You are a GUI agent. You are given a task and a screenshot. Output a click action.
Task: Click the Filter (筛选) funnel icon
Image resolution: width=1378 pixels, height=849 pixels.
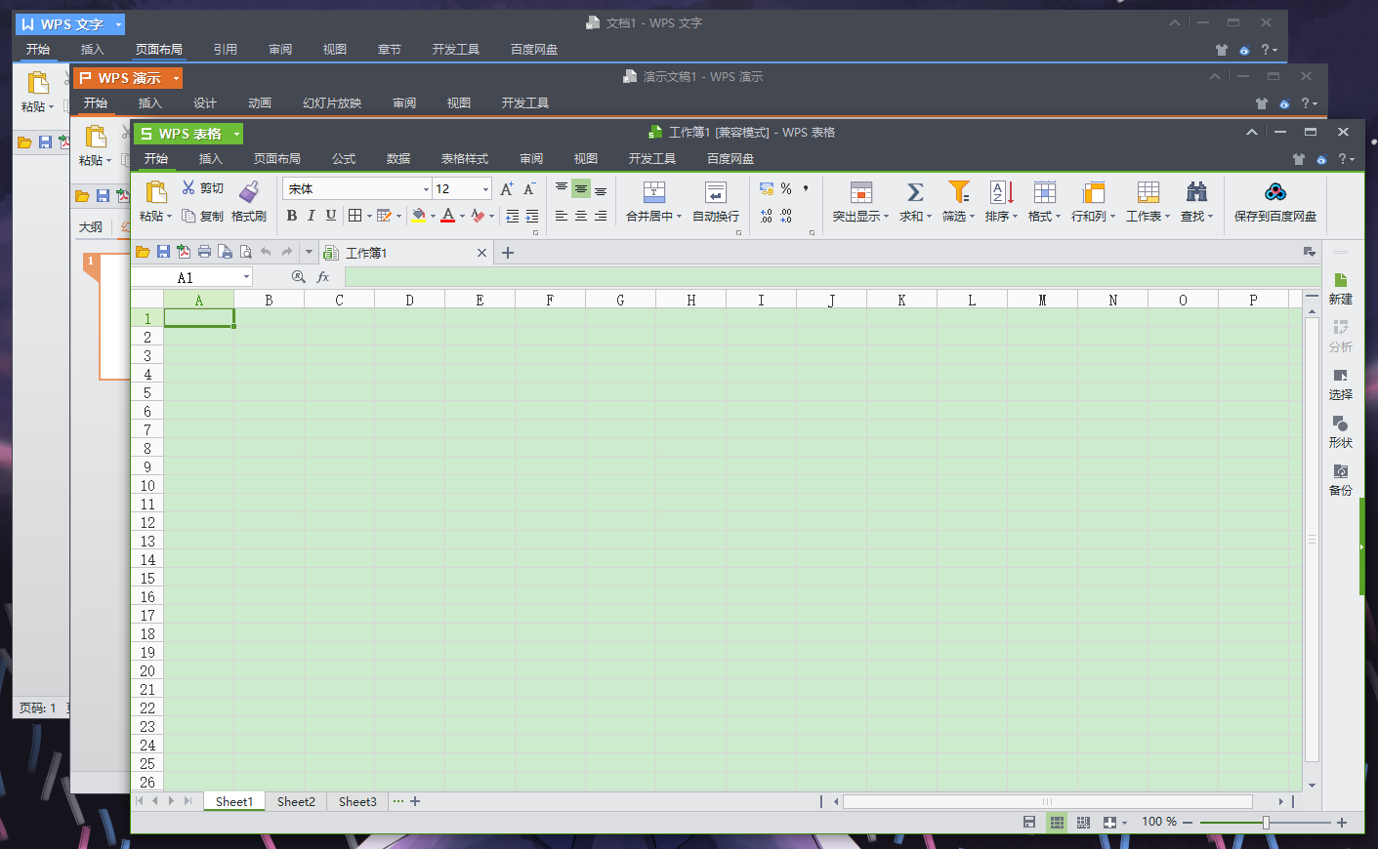click(958, 192)
